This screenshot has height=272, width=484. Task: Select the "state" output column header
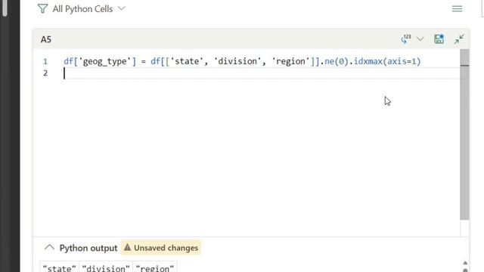click(59, 267)
